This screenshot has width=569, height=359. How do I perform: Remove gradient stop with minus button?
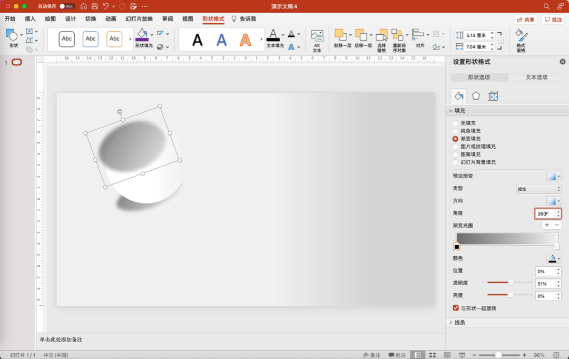[557, 225]
